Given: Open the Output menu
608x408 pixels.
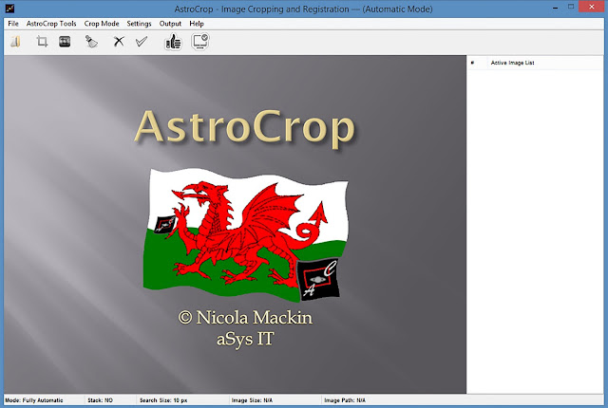Looking at the screenshot, I should pos(170,24).
